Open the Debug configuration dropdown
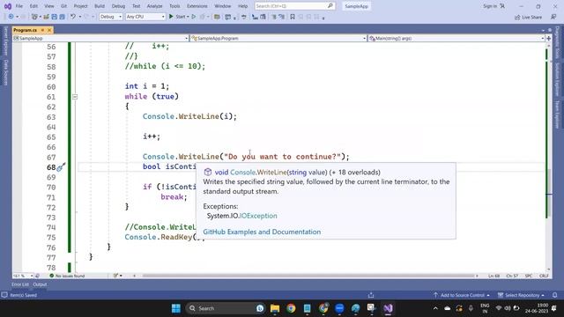 tap(111, 17)
